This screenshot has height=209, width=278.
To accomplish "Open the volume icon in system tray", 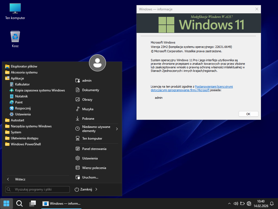I will pos(236,203).
